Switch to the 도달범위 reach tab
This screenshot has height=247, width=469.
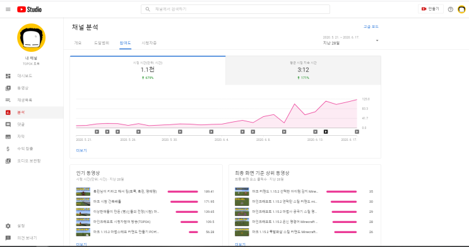point(102,43)
